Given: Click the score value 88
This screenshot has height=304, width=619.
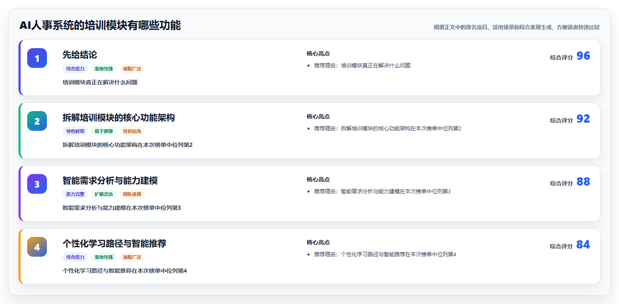Looking at the screenshot, I should [x=583, y=182].
